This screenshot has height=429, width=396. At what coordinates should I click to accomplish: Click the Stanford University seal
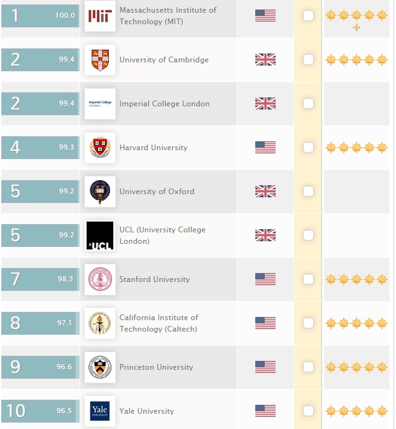click(100, 279)
